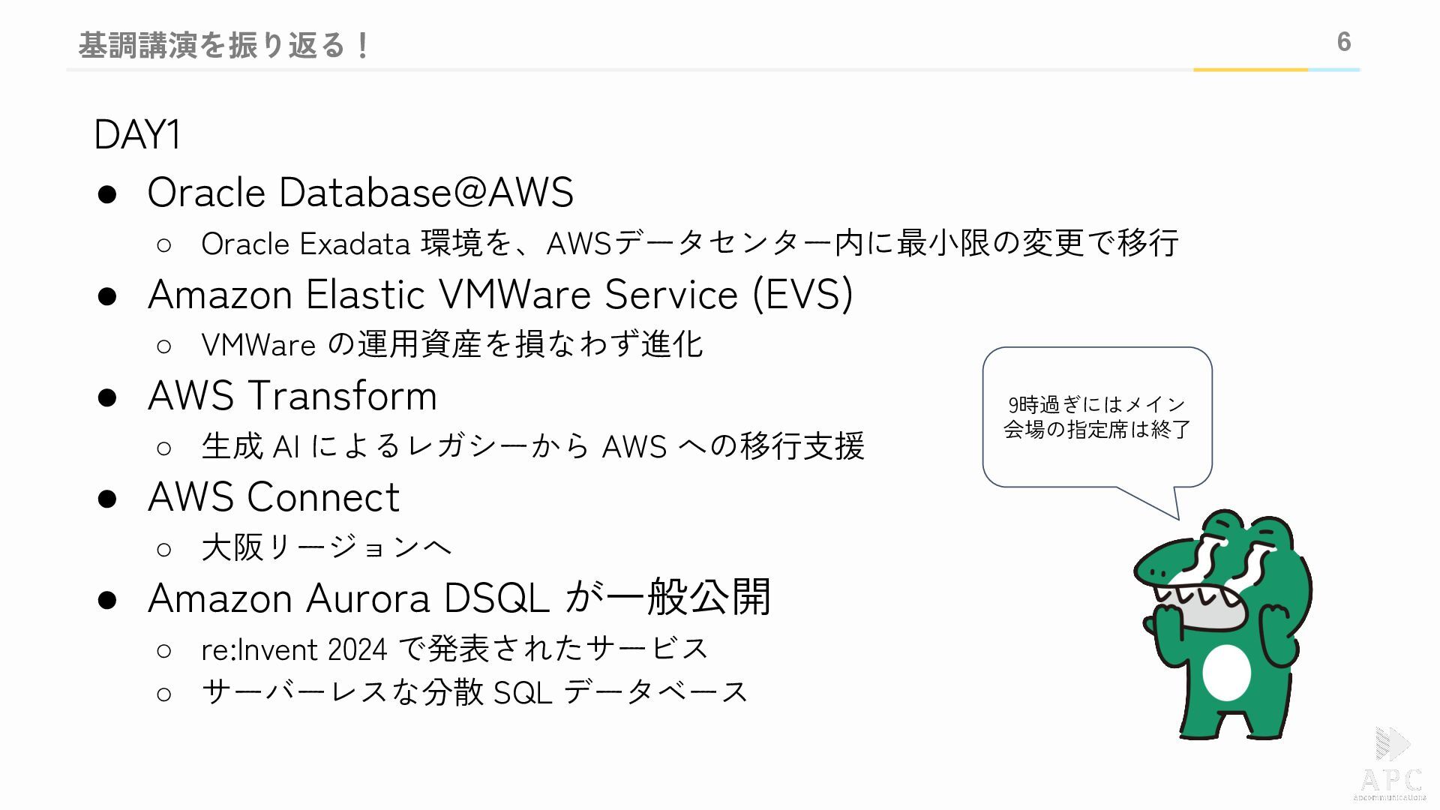Click the サーバーレスな分散 SQL sub-bullet

(475, 691)
